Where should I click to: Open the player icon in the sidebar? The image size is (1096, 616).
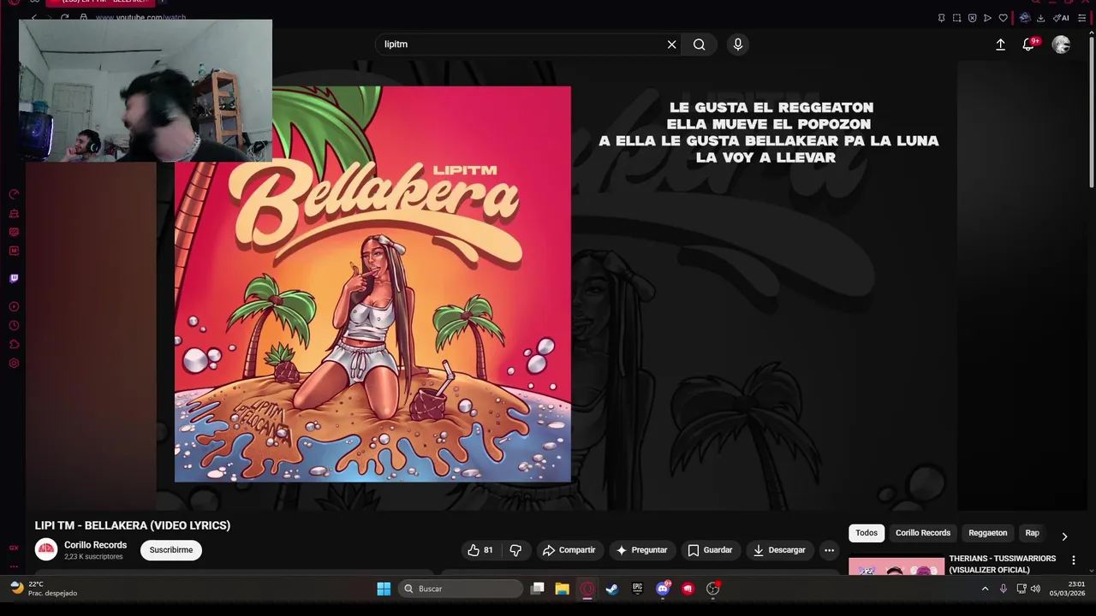point(14,306)
